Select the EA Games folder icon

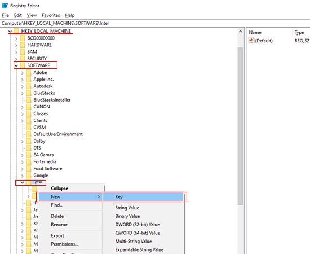coord(29,155)
